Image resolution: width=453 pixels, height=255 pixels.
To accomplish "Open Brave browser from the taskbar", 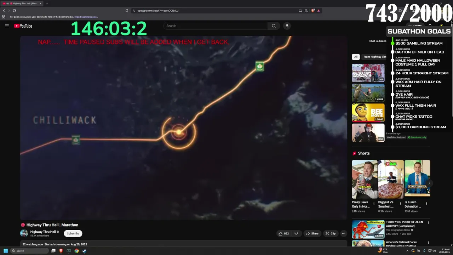I will pyautogui.click(x=61, y=251).
